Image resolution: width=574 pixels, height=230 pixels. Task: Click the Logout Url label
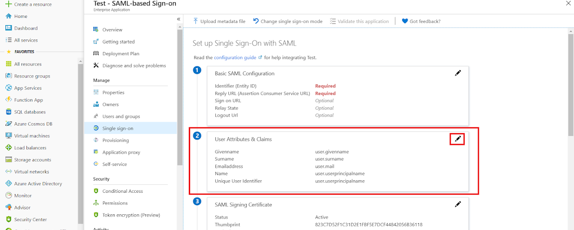[226, 115]
